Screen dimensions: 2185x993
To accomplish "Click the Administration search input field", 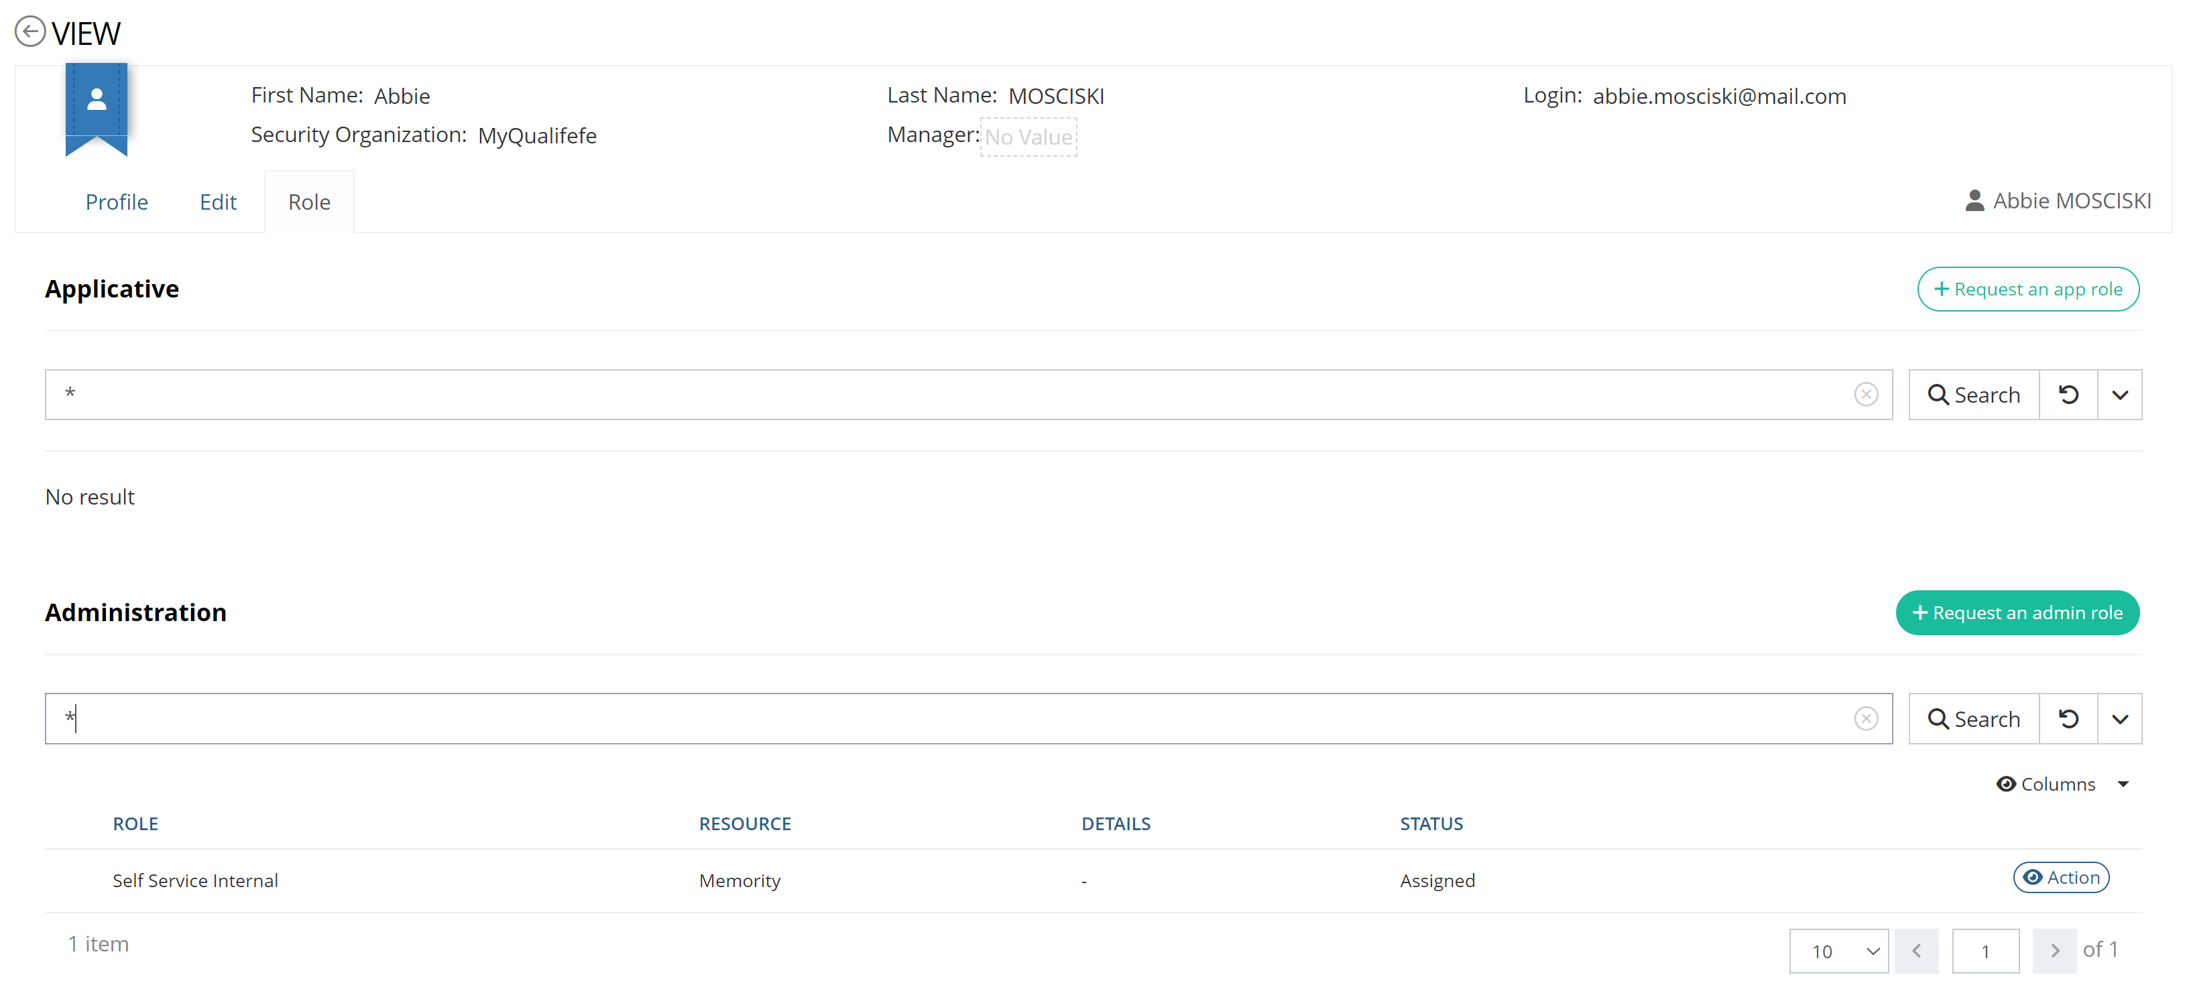I will point(933,718).
